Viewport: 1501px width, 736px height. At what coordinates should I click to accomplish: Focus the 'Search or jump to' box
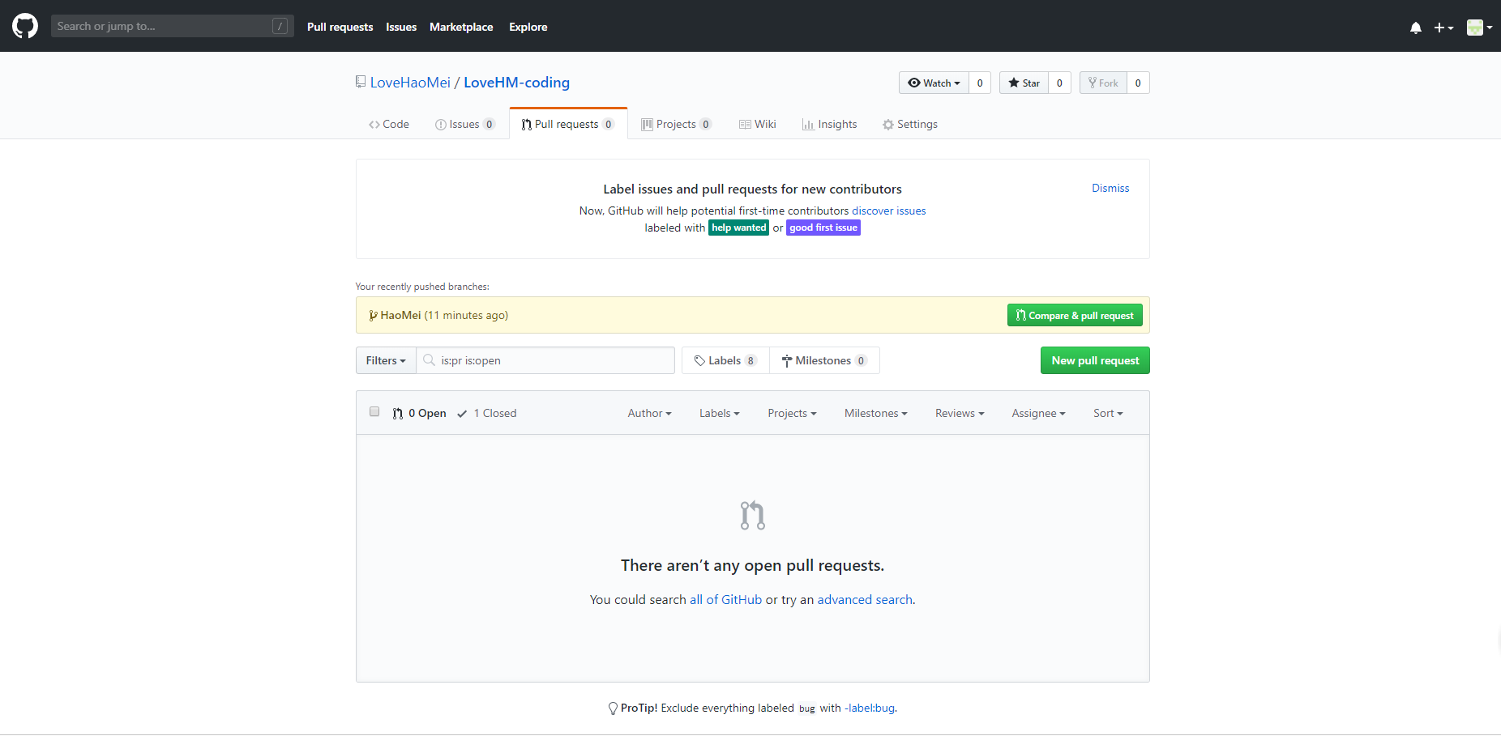(172, 26)
